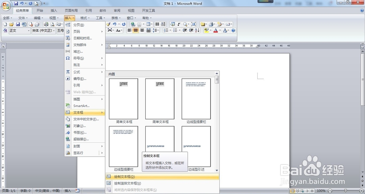This screenshot has height=194, width=365.
Task: Select SmartArt menu item
Action: [85, 106]
